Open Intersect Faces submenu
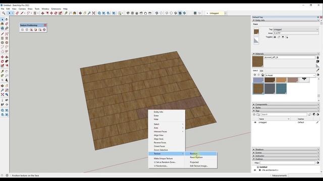This screenshot has height=181, width=323. [x=167, y=131]
